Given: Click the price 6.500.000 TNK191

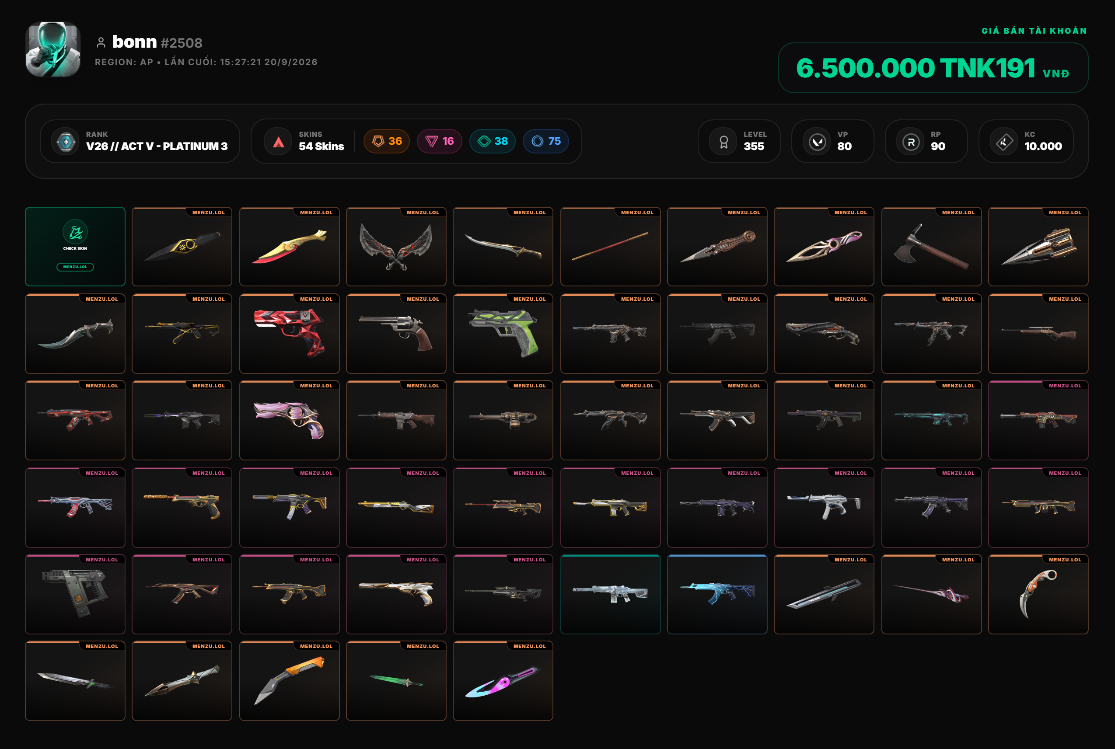Looking at the screenshot, I should click(x=916, y=68).
